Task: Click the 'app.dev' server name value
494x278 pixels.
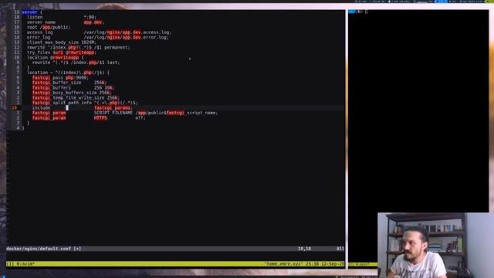Action: coord(93,22)
